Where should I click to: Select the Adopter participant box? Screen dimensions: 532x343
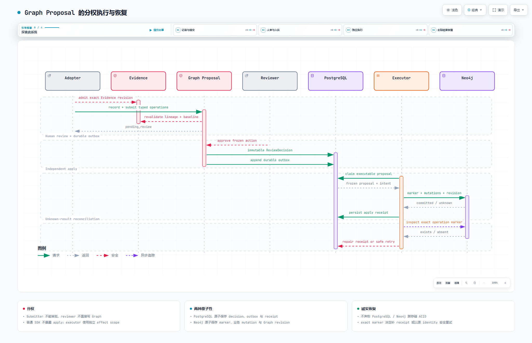coord(73,81)
